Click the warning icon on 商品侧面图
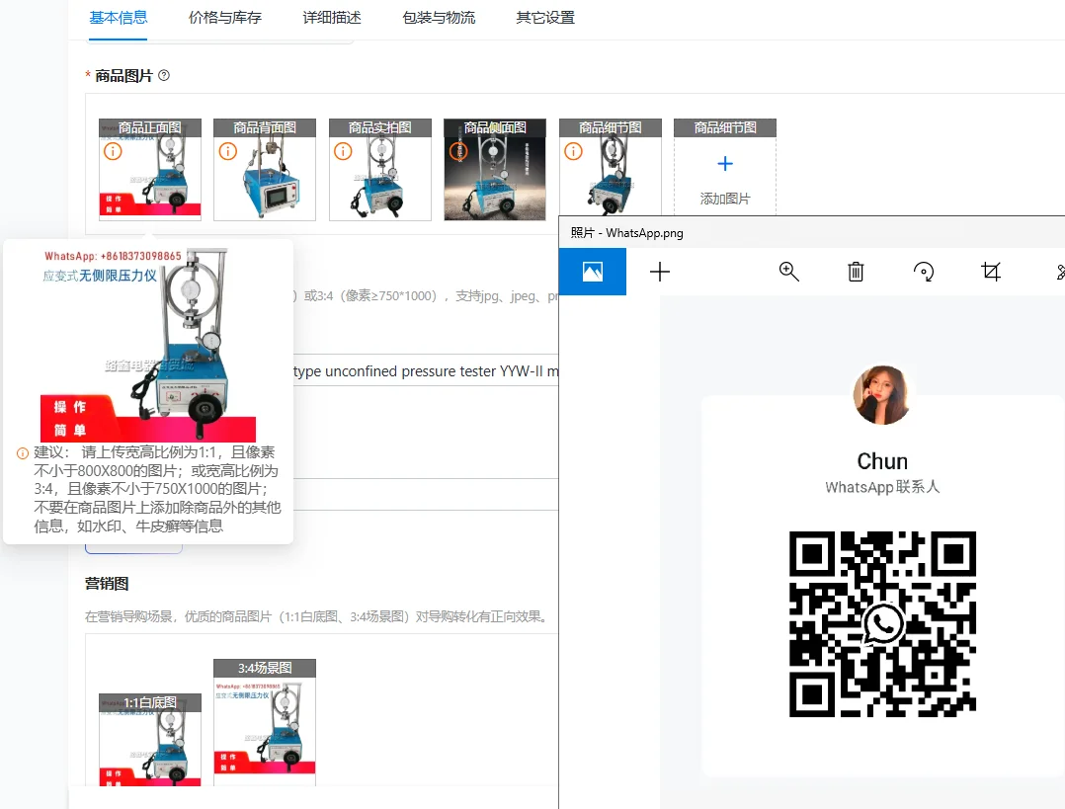Image resolution: width=1065 pixels, height=809 pixels. coord(458,151)
